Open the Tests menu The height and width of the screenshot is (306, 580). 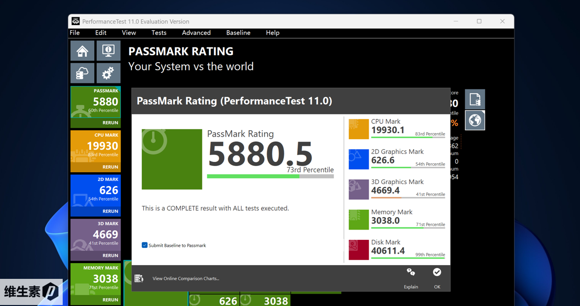pyautogui.click(x=158, y=33)
